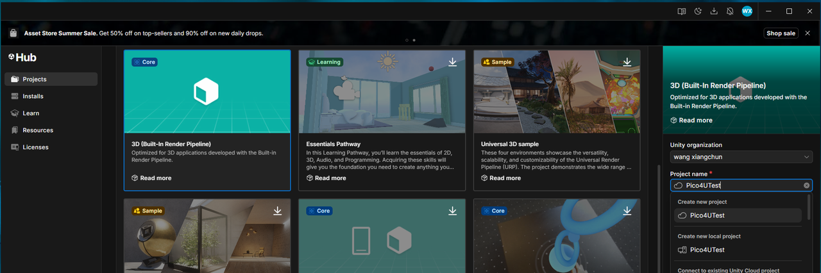Click the first banner carousel dot
The width and height of the screenshot is (821, 273).
(x=407, y=40)
